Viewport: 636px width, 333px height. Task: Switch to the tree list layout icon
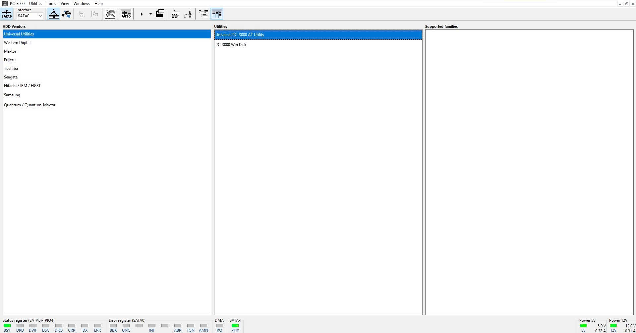click(203, 14)
